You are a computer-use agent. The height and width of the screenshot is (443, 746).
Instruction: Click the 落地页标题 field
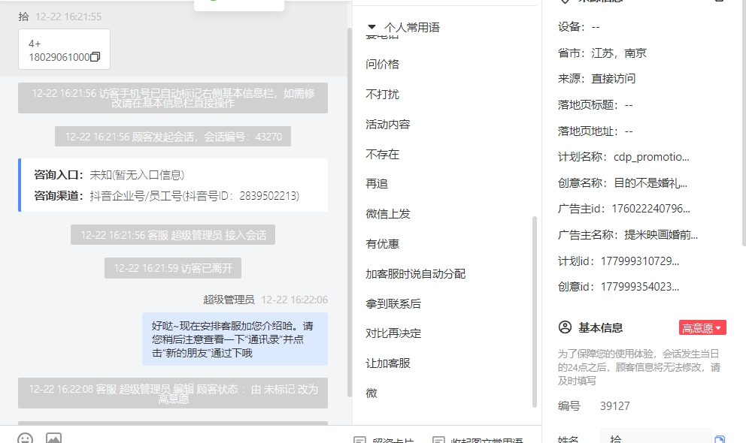(596, 104)
